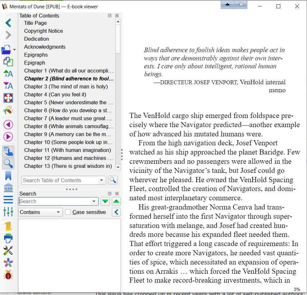Open the Contains search mode dropdown
Screen dimensions: 307x295
[x=40, y=212]
